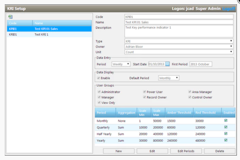Toggle Enabled checkbox for Half Yearly period
This screenshot has height=160, width=240.
point(226,134)
